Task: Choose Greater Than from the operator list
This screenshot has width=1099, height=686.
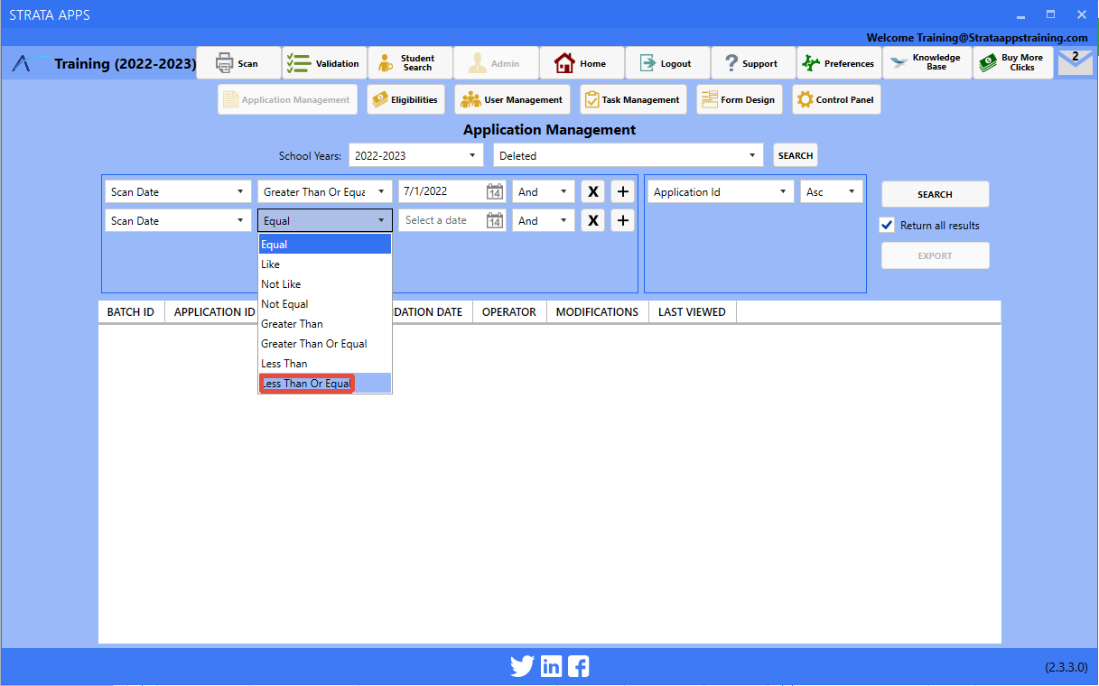Action: point(325,324)
